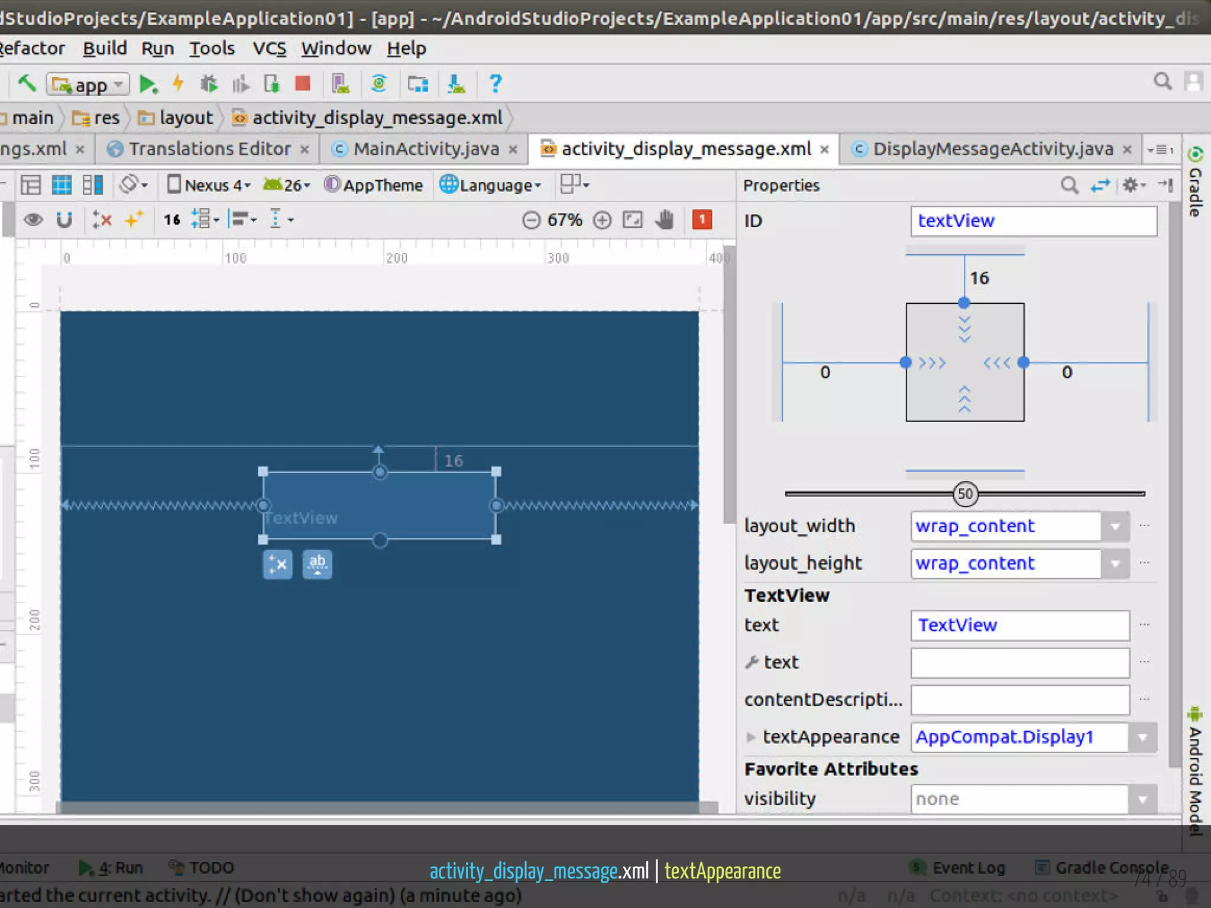Click the top constraint handle on TextView
This screenshot has height=908, width=1211.
[x=380, y=472]
